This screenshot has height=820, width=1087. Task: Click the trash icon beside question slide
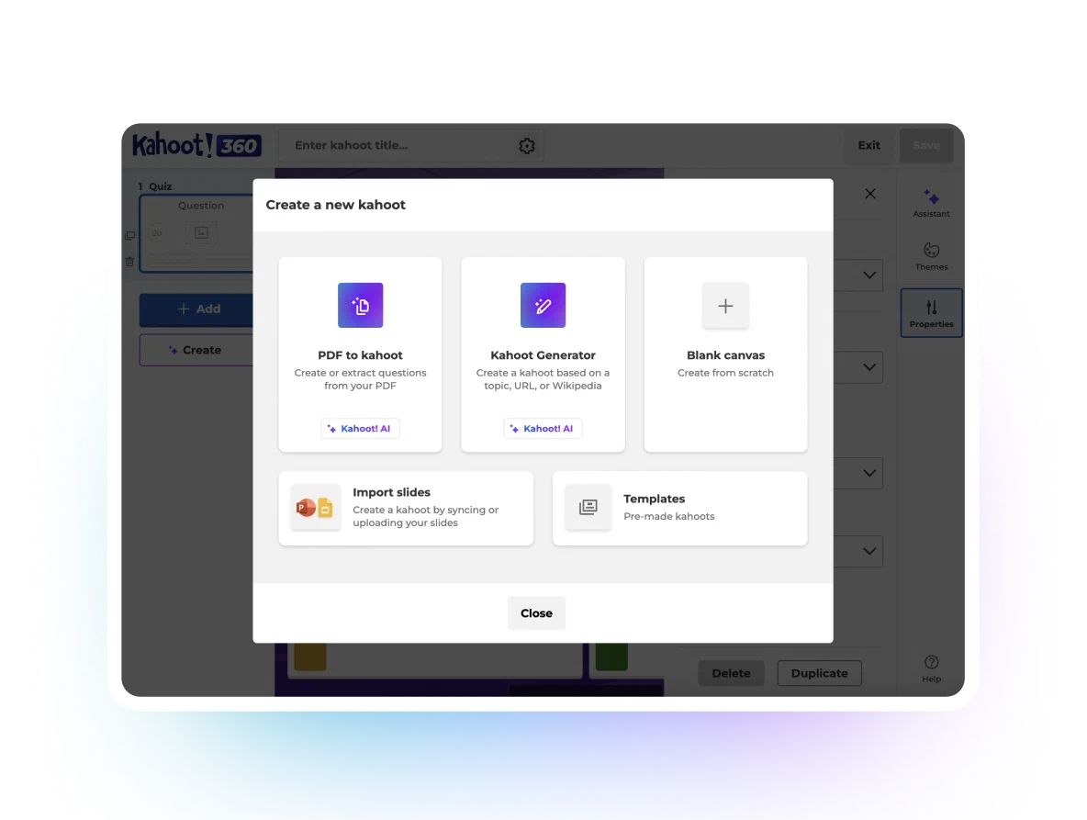[x=129, y=262]
